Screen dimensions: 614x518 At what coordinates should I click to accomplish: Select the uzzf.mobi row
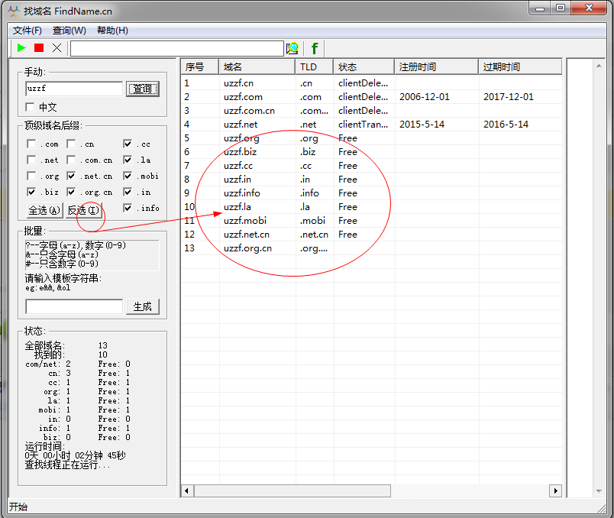click(371, 221)
